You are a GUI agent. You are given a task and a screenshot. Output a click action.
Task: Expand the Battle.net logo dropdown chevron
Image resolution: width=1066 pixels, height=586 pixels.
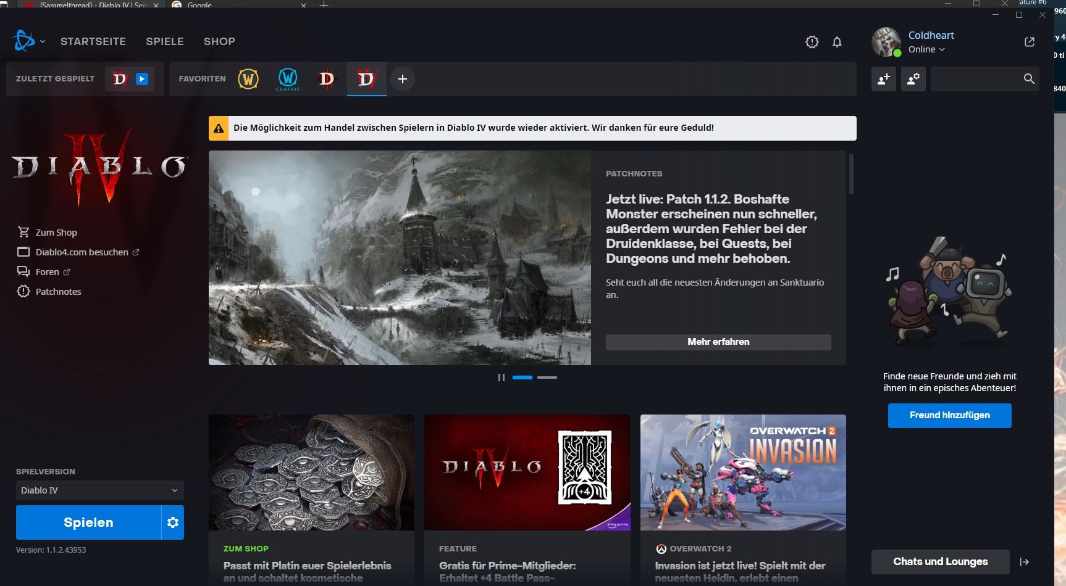[x=43, y=42]
